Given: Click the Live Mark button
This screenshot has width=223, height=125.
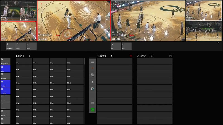Looking at the screenshot, I should point(11,46).
